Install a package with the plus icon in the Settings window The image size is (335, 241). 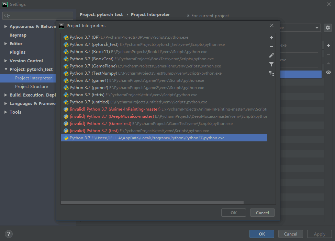pos(328,46)
